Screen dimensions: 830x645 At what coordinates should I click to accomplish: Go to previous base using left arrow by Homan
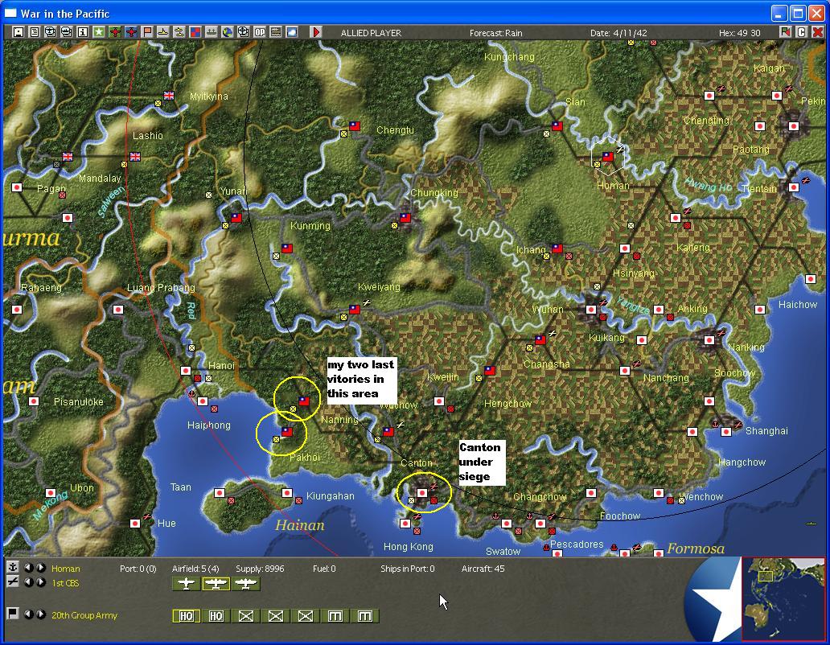29,568
